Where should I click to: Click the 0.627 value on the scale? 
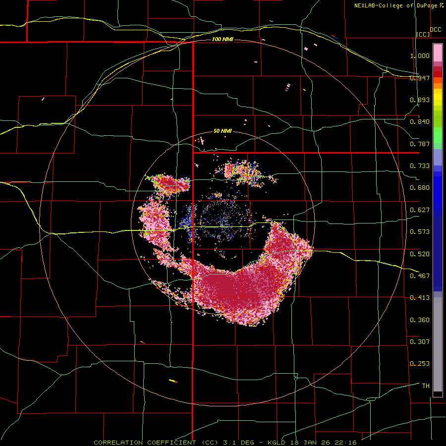pyautogui.click(x=420, y=210)
